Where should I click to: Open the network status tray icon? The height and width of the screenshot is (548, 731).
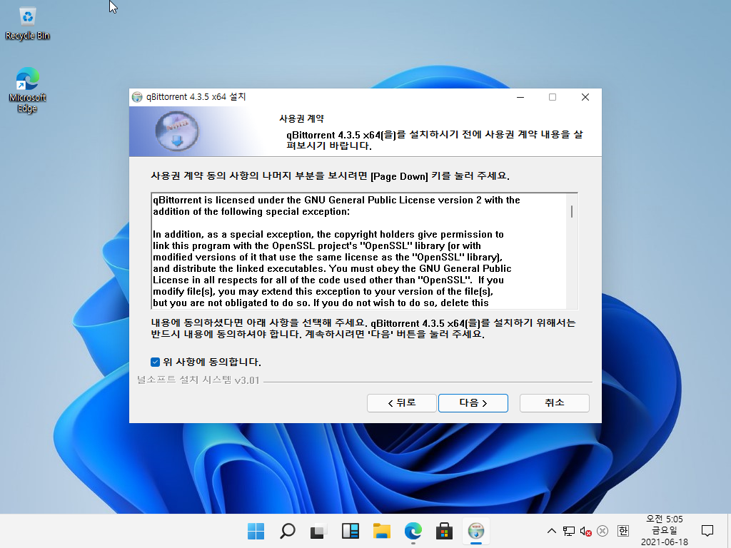[x=569, y=531]
